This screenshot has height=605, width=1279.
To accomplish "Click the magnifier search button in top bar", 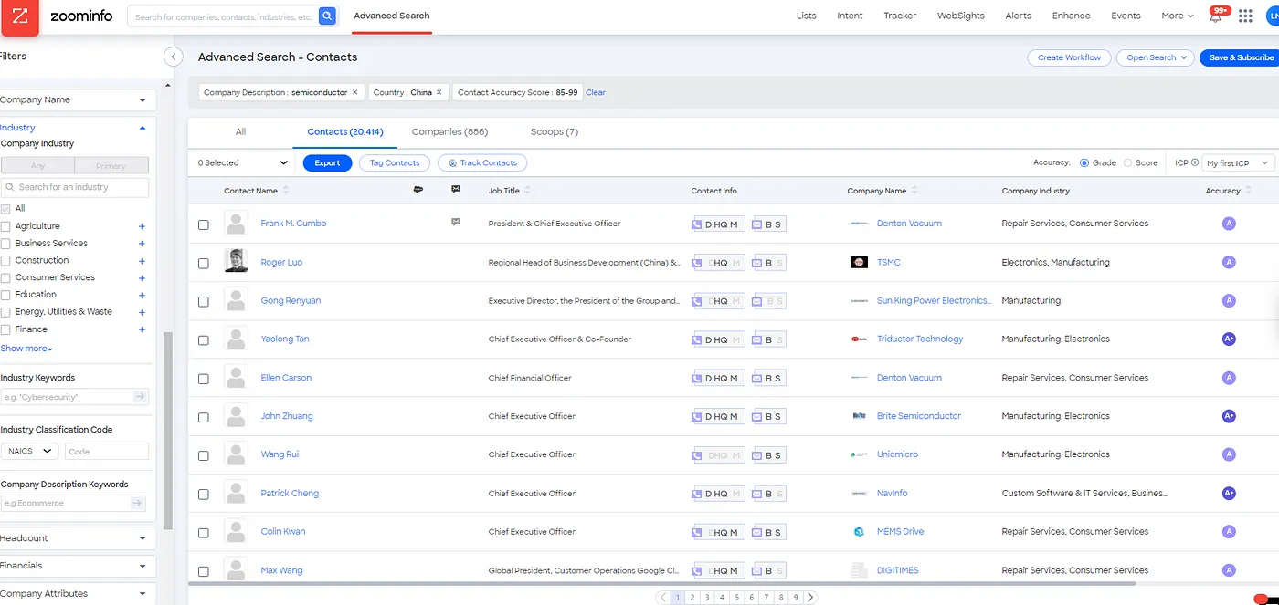I will 327,16.
